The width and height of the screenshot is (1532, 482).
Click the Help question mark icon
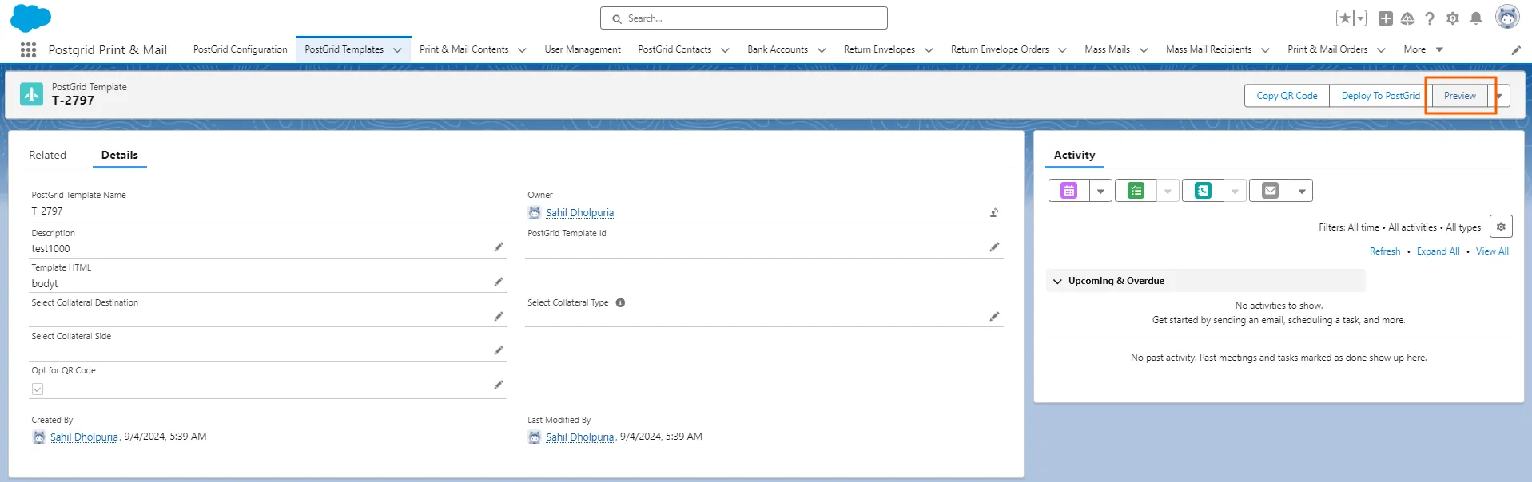(1430, 18)
